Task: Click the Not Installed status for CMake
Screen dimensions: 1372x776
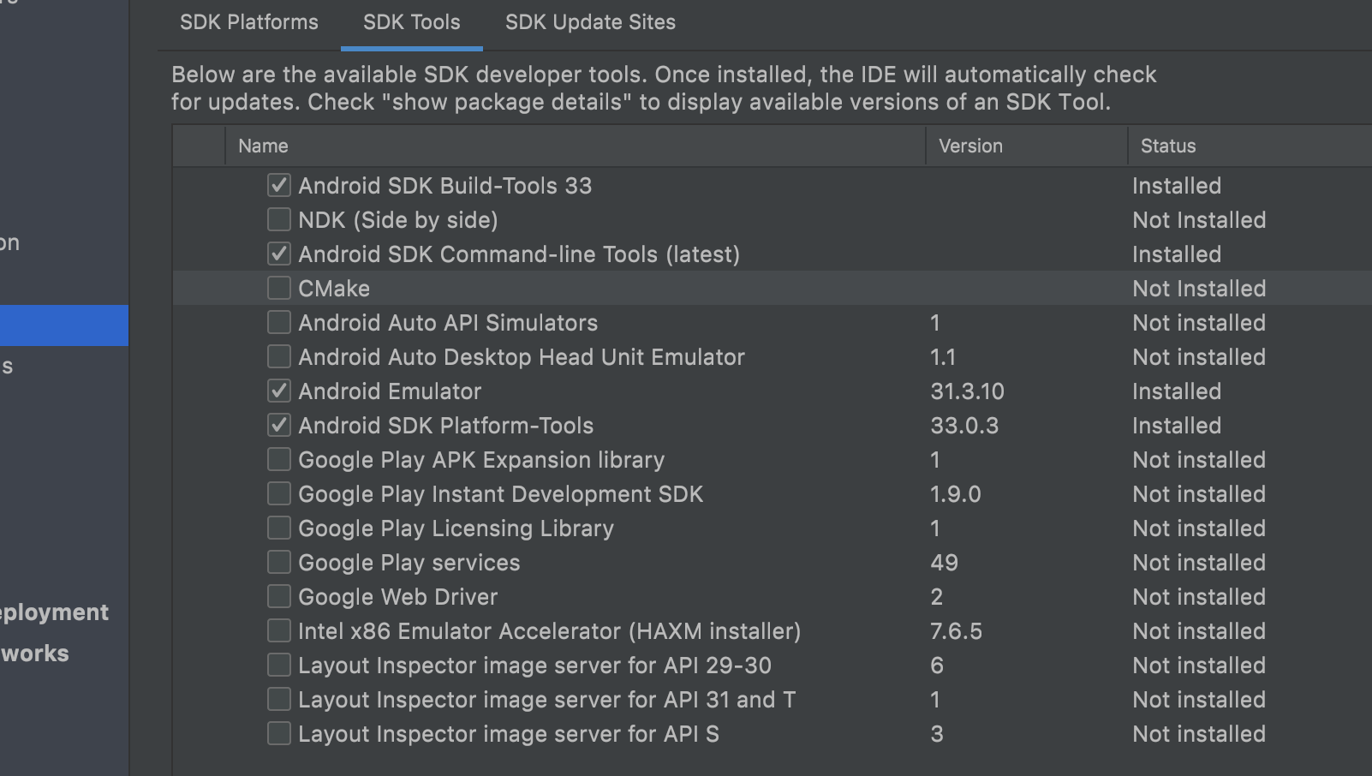Action: (x=1199, y=289)
